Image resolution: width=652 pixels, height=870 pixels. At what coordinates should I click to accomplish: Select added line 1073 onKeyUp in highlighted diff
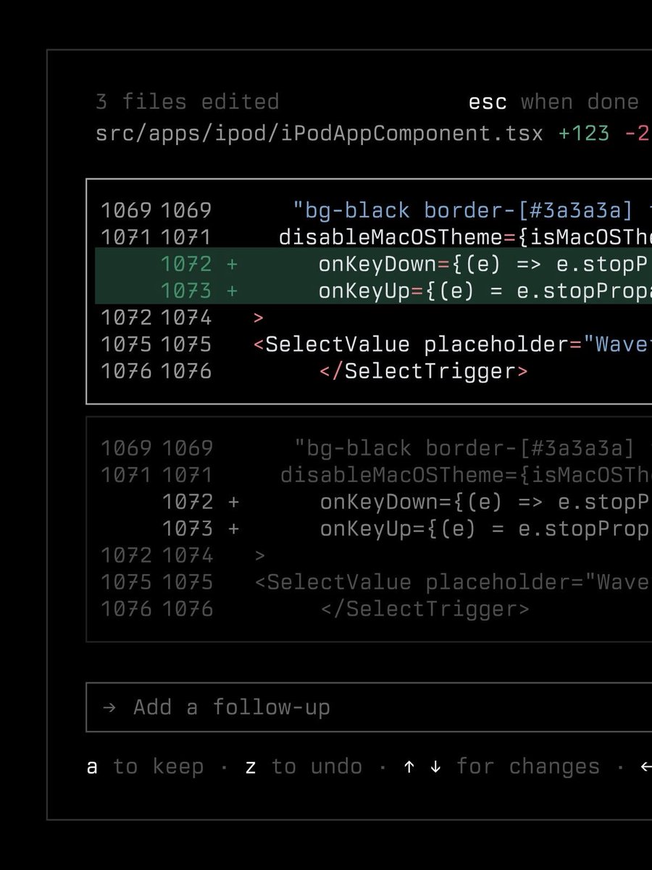click(x=373, y=291)
